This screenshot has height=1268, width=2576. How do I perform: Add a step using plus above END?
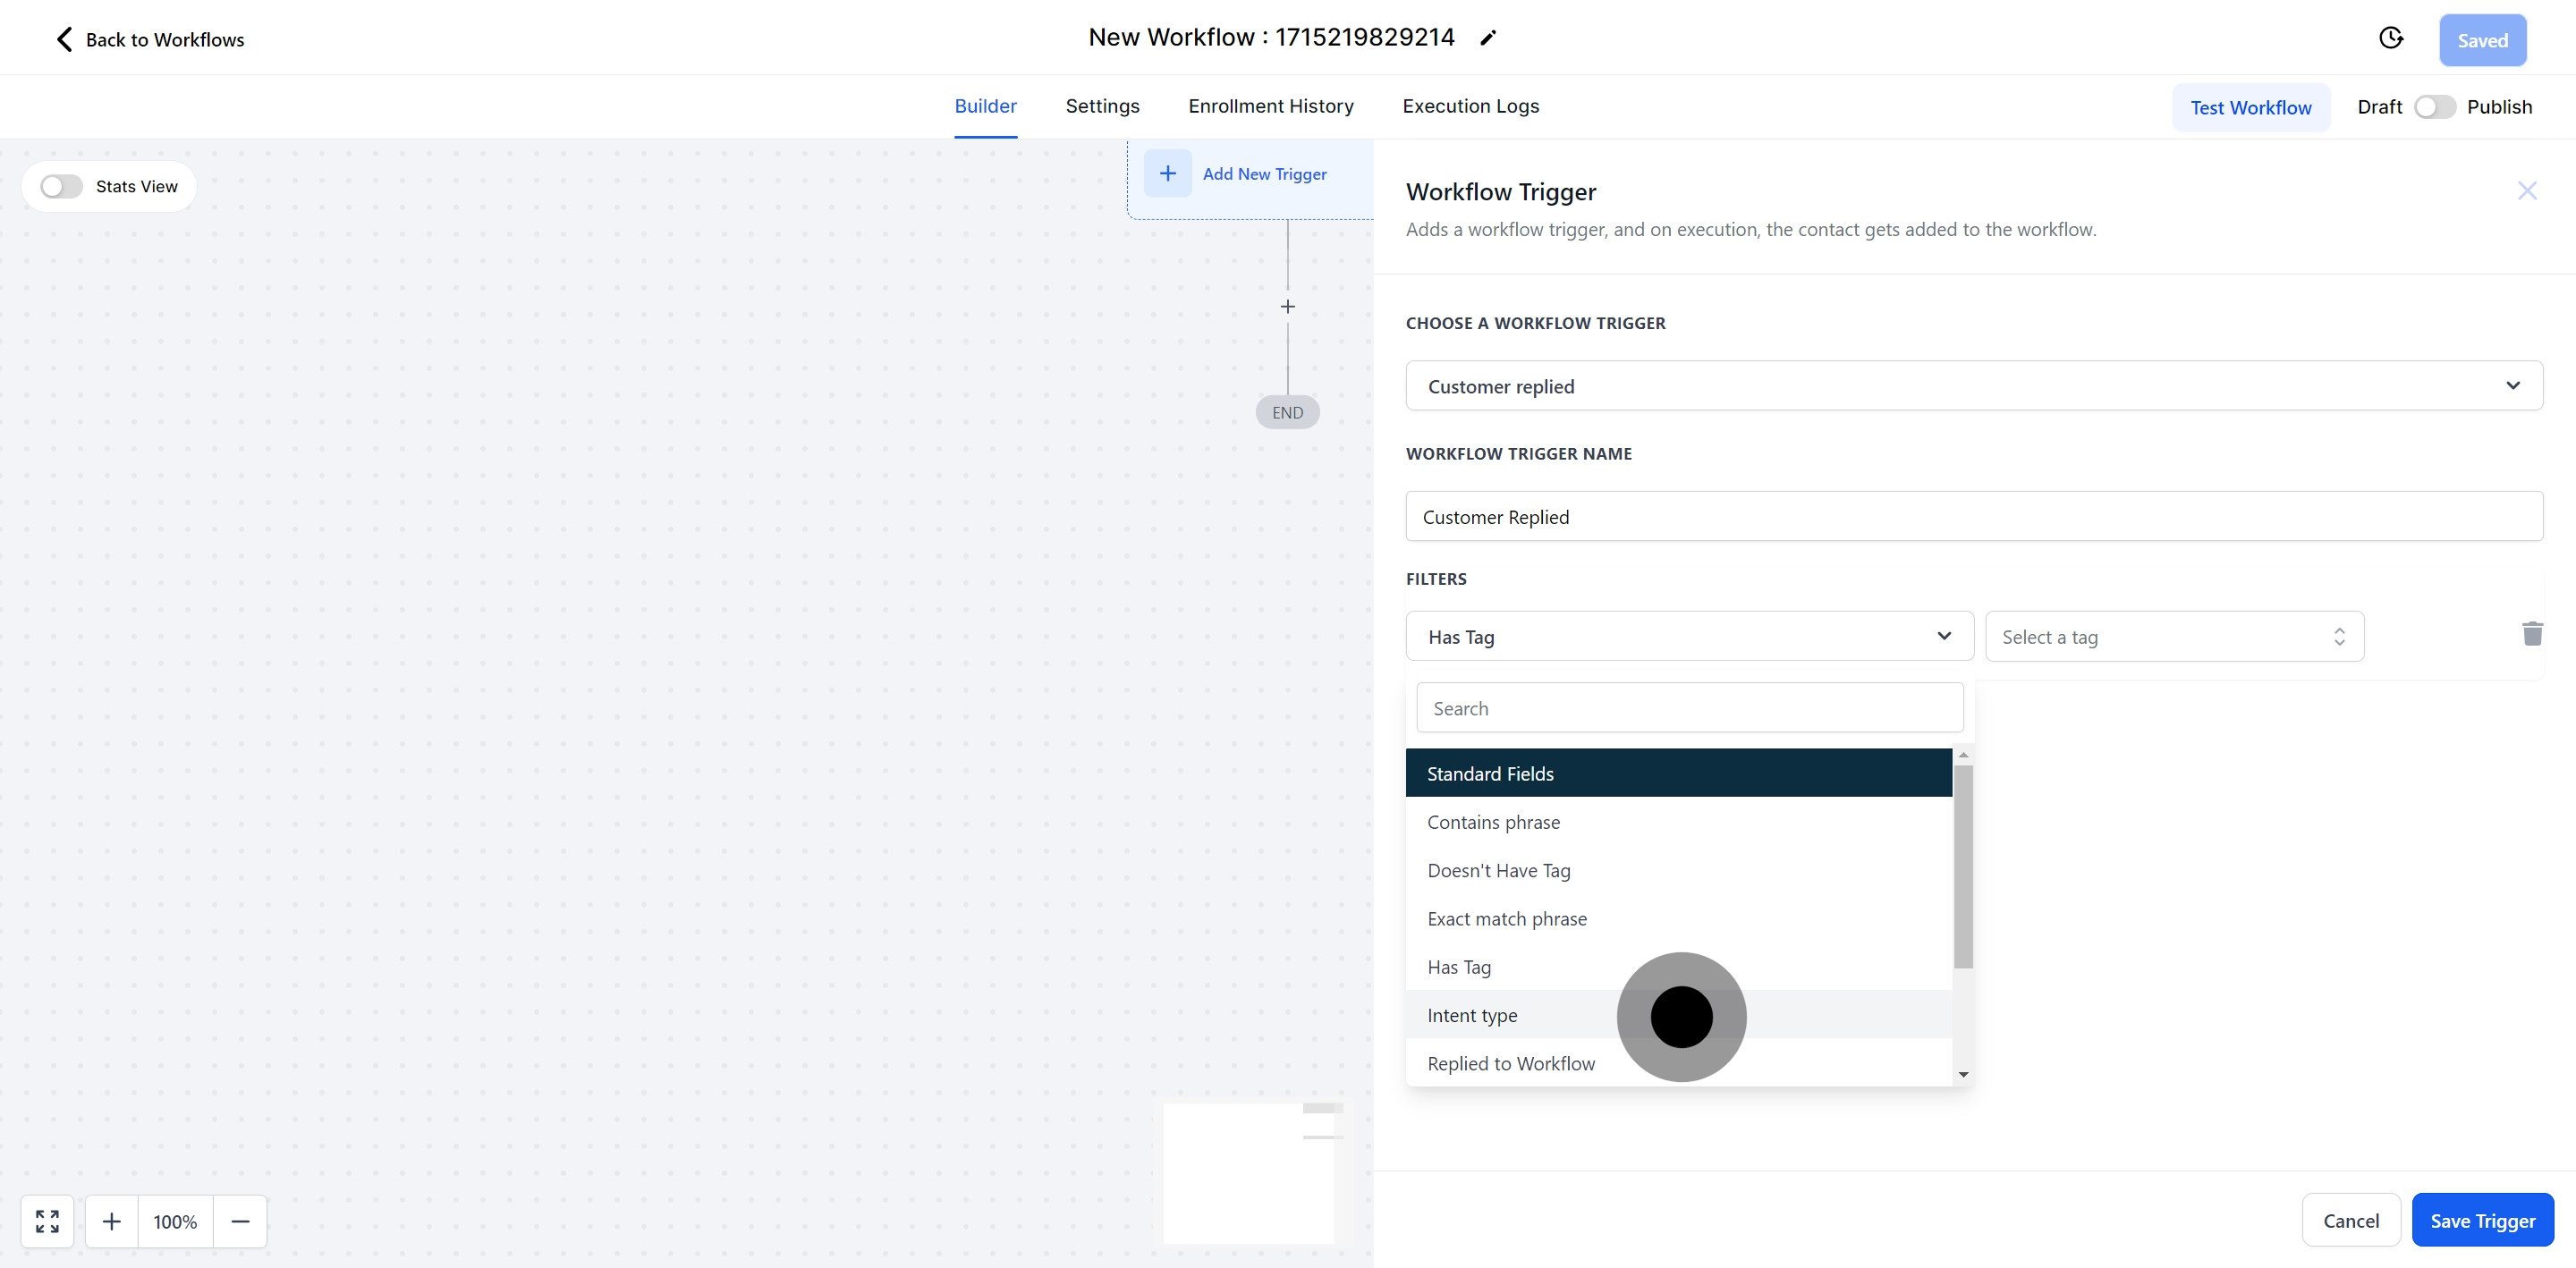click(1287, 307)
